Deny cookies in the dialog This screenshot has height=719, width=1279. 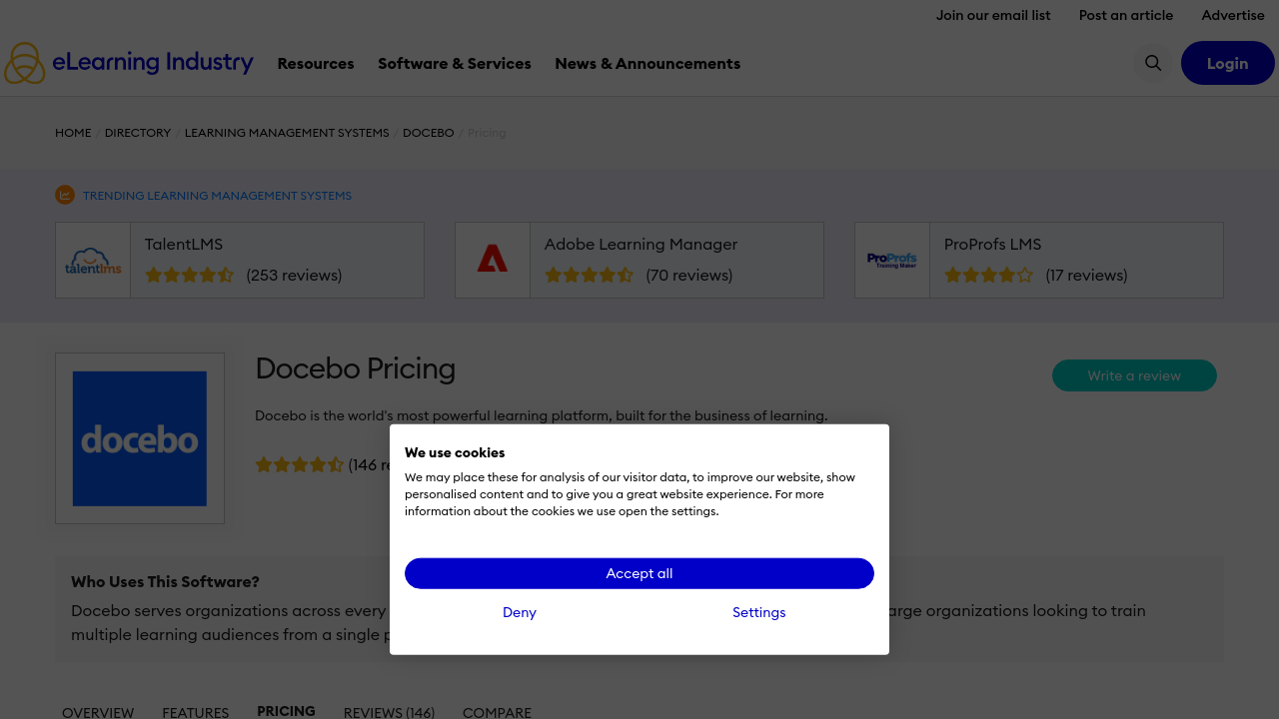point(520,612)
